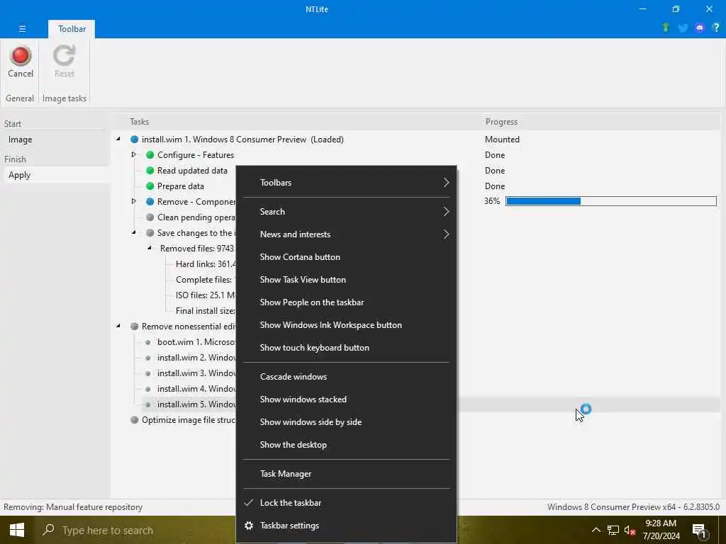Screen dimensions: 726x544
Task: Show hidden system tray icons
Action: 596,530
